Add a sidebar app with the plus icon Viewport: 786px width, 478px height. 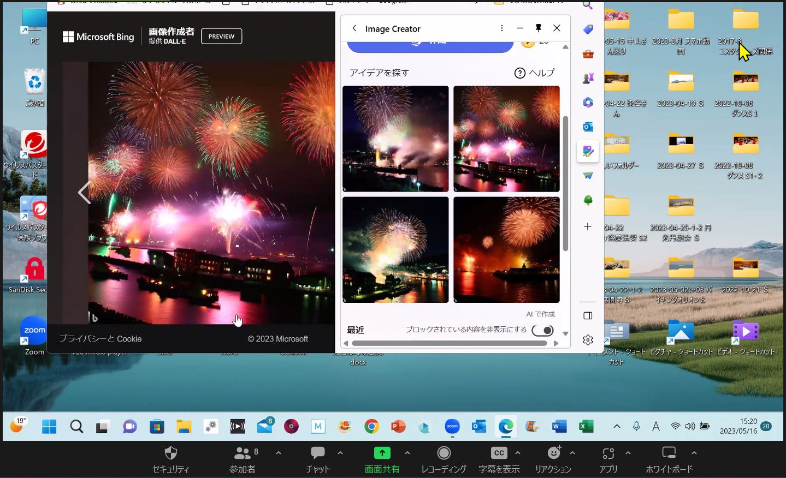click(x=588, y=226)
